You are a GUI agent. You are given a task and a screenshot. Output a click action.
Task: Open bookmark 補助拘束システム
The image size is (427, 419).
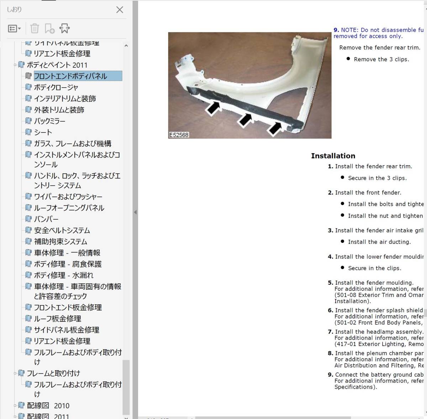60,241
